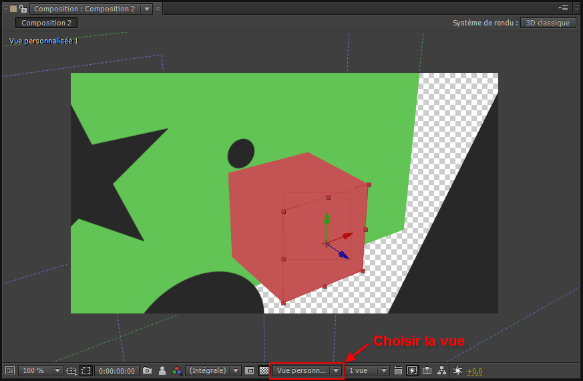Click the blue Z-axis arrow handle

[x=343, y=255]
